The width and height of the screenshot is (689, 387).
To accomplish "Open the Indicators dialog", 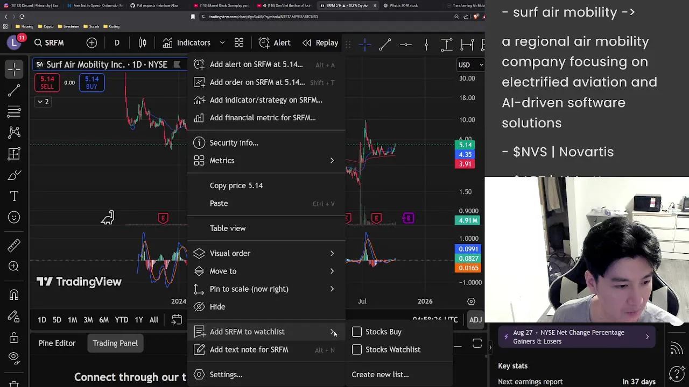I will point(186,42).
